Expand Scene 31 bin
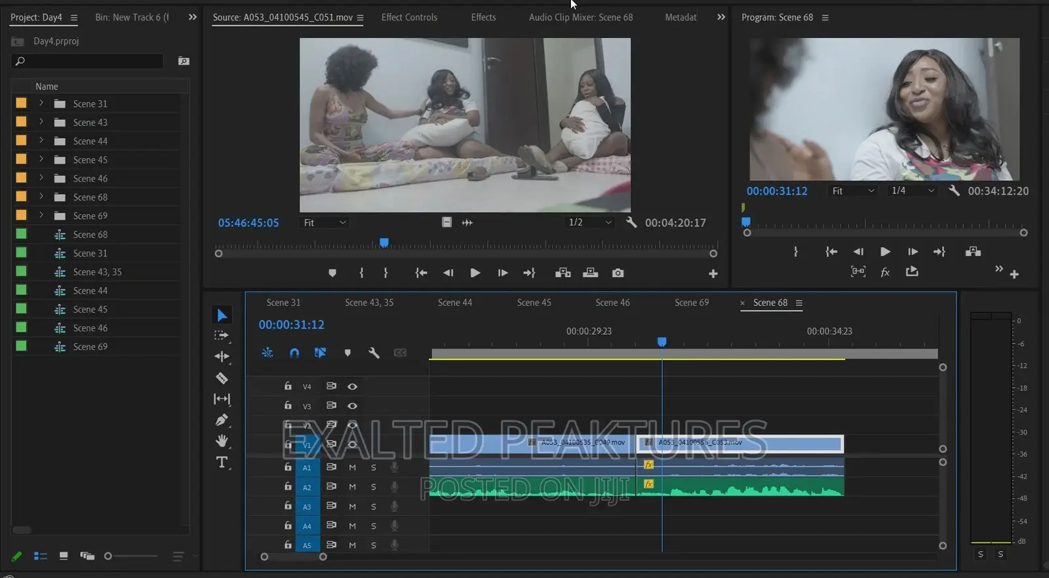This screenshot has width=1049, height=578. pyautogui.click(x=41, y=104)
